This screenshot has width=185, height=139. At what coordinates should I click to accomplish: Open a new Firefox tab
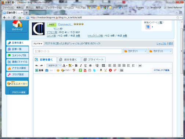click(x=26, y=13)
